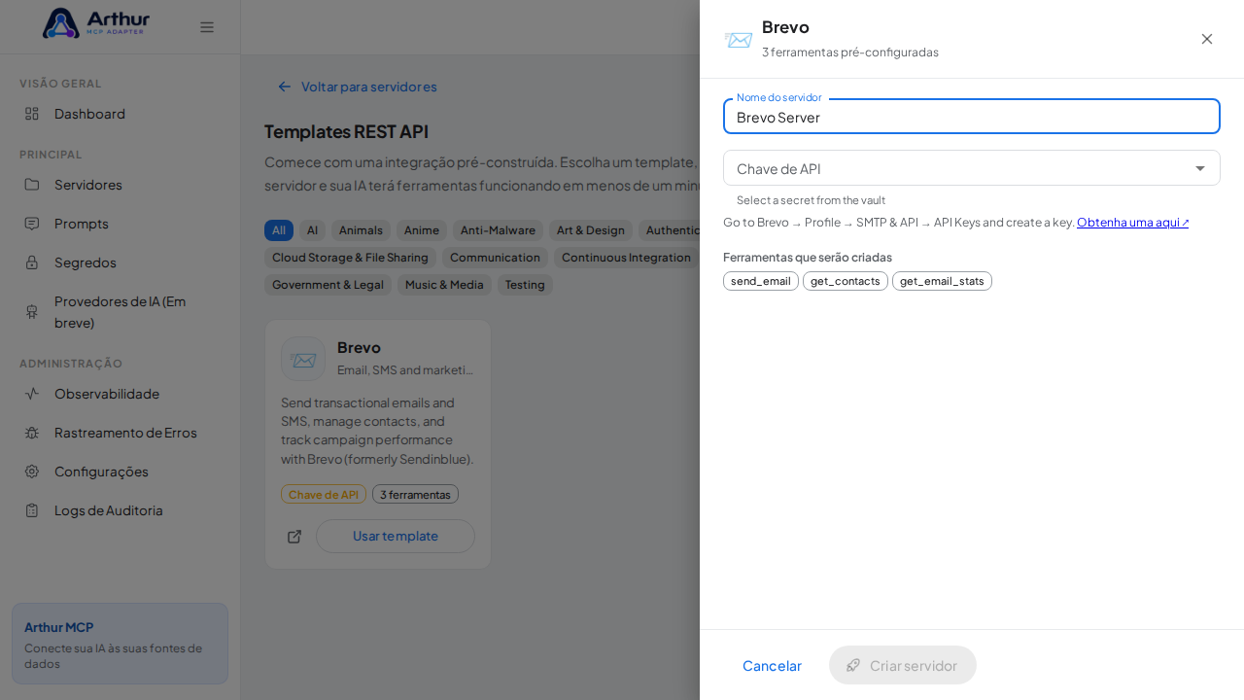Click the Criar servidor button
Screen dimensions: 1244x700
coord(903,665)
